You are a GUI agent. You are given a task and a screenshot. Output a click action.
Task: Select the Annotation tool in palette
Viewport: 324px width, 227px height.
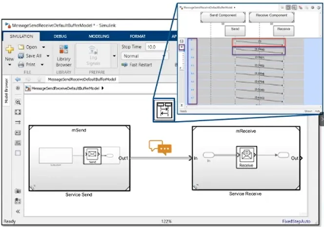(x=18, y=132)
